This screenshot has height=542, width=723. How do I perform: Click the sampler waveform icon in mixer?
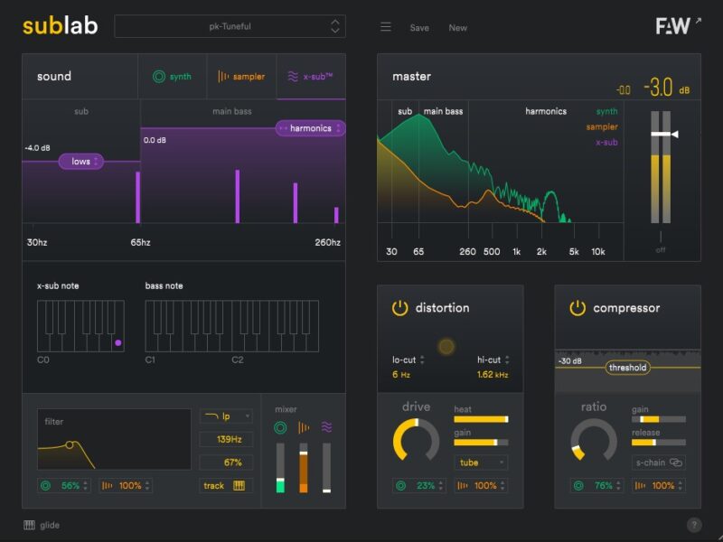(304, 427)
